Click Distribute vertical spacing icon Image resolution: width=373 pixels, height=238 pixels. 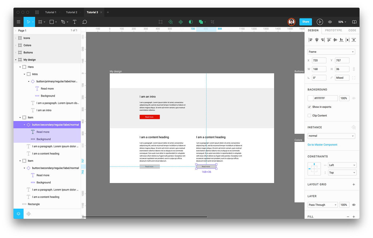coord(354,40)
